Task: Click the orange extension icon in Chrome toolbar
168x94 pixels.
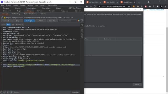Action: (x=134, y=6)
